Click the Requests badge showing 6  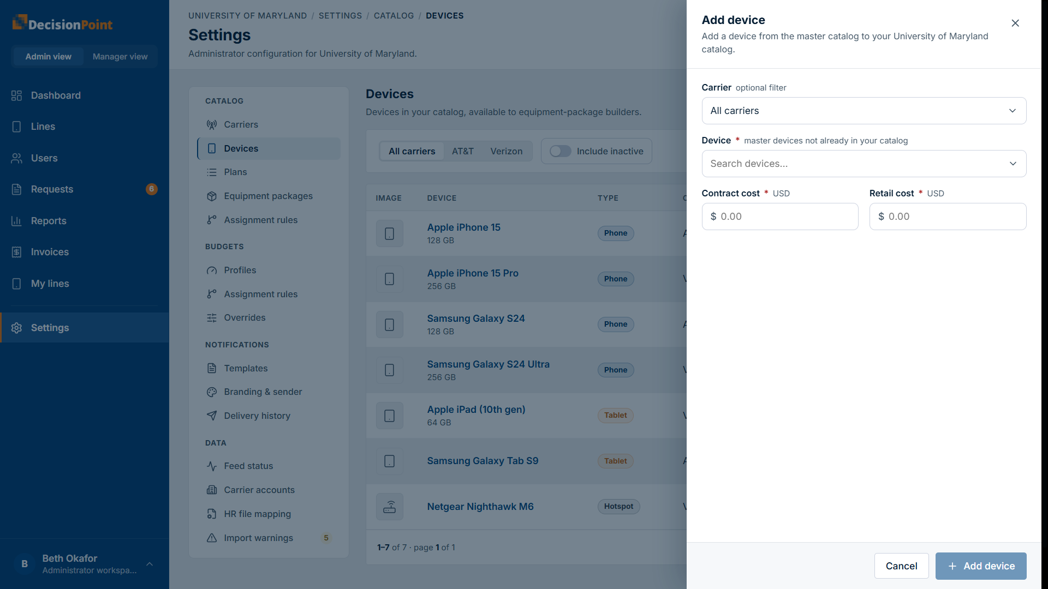(x=152, y=189)
